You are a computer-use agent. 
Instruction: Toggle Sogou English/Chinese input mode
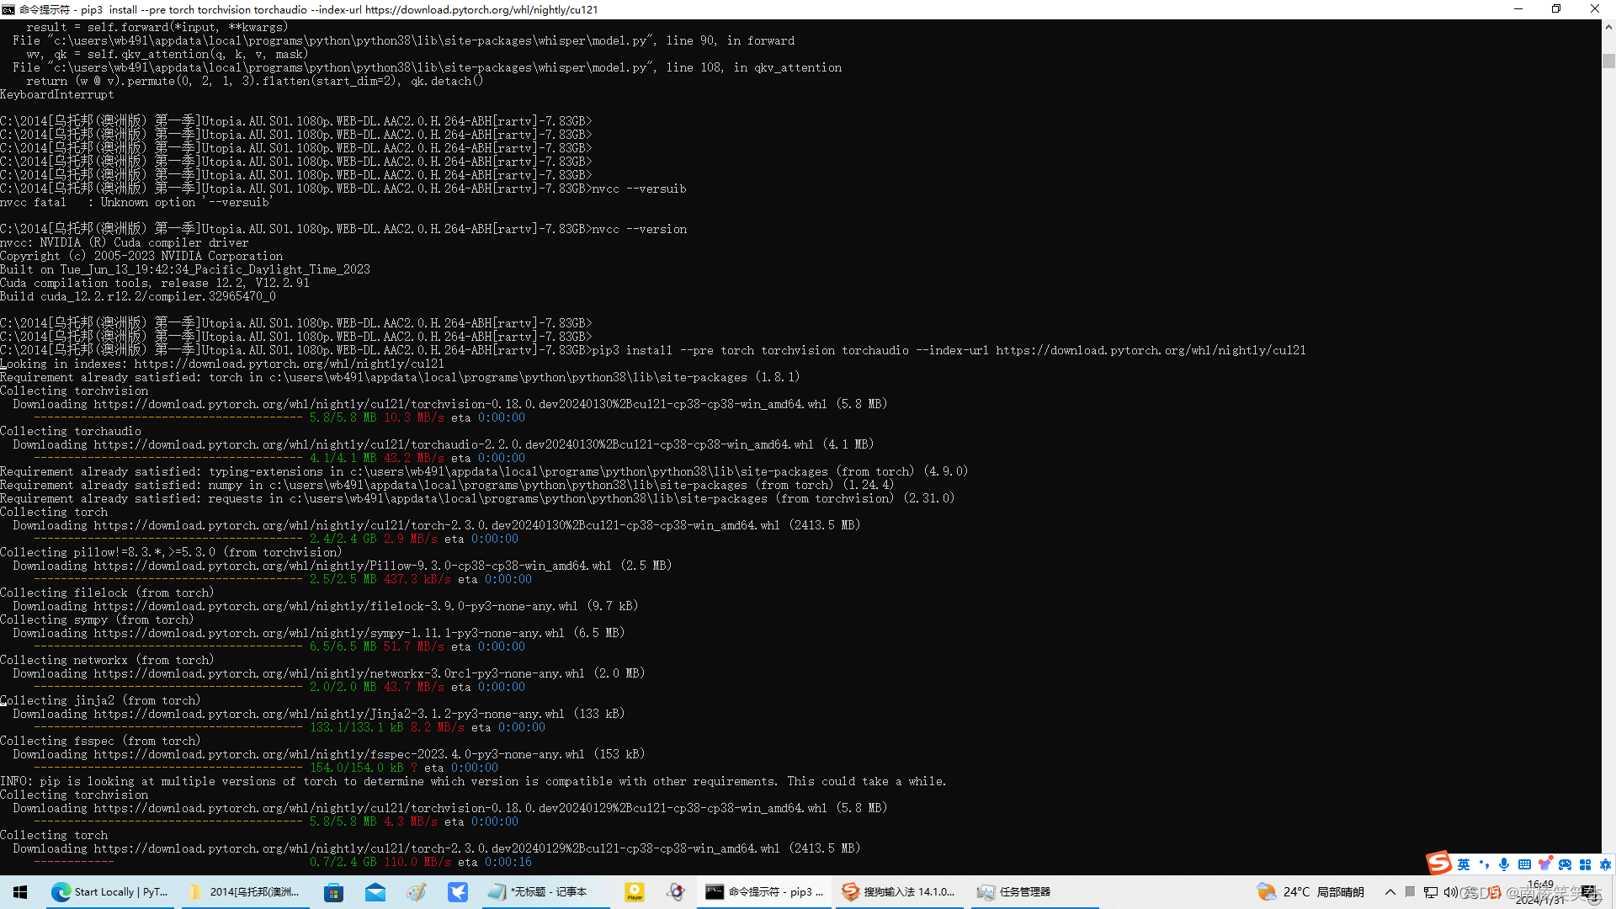pyautogui.click(x=1464, y=864)
